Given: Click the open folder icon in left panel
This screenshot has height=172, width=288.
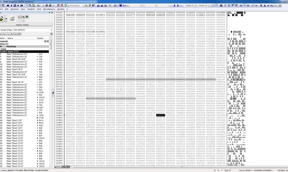Looking at the screenshot, I should tap(13, 19).
